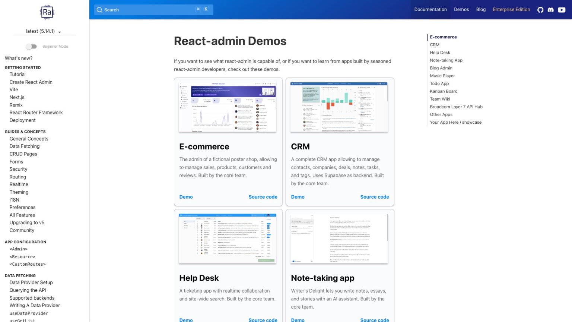Jump to Music Player in contents
Viewport: 572px width, 322px height.
[442, 76]
